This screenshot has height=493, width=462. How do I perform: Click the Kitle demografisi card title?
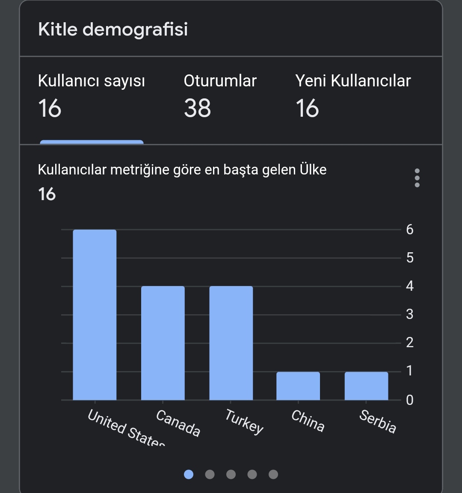pyautogui.click(x=113, y=29)
